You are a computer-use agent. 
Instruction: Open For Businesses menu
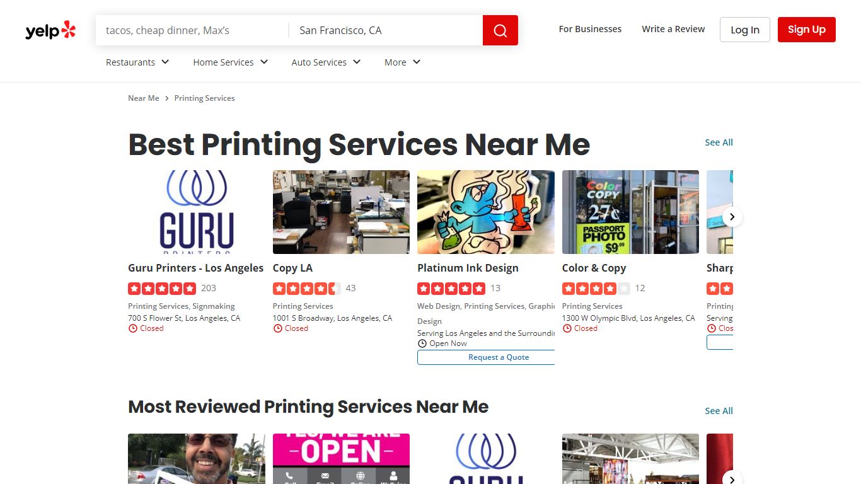590,29
